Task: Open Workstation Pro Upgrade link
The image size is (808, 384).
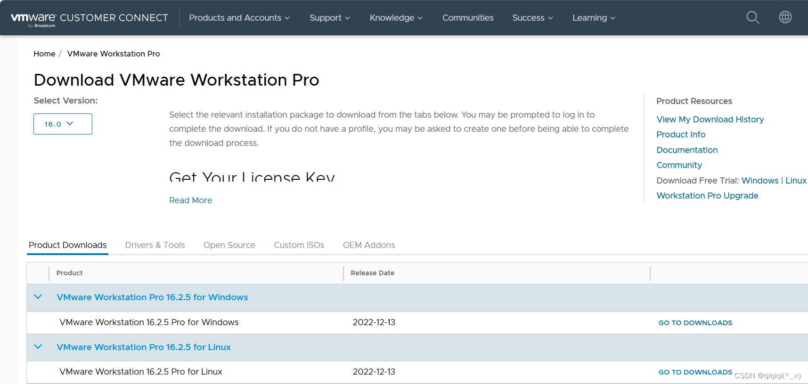Action: click(x=707, y=196)
